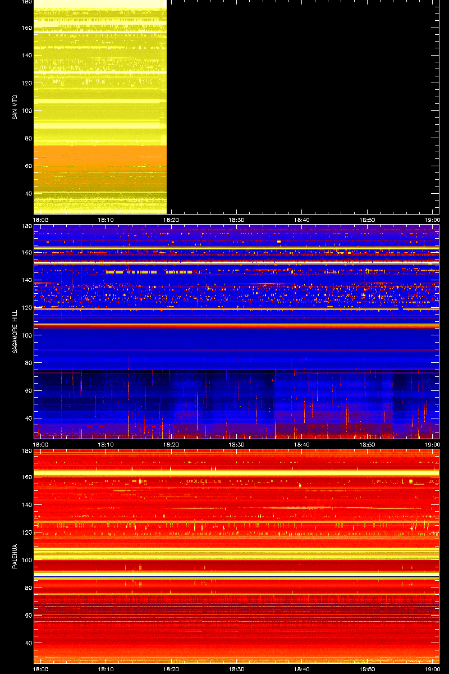Click 18:30 under the Palehua panel
Screen dimensions: 449x674
click(236, 669)
